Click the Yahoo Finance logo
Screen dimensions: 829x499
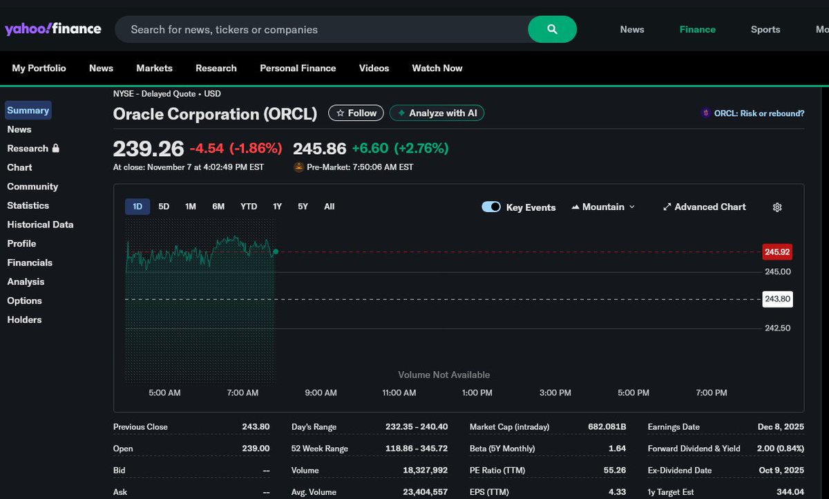pyautogui.click(x=53, y=29)
